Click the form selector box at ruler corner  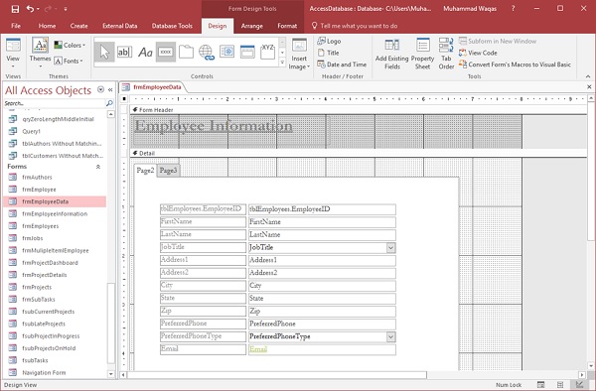pyautogui.click(x=124, y=99)
